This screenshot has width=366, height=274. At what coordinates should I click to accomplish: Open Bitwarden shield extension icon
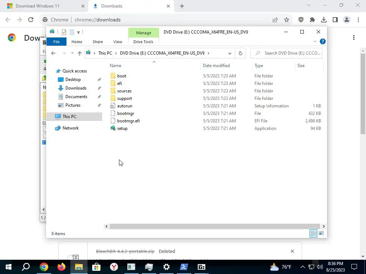pyautogui.click(x=301, y=20)
